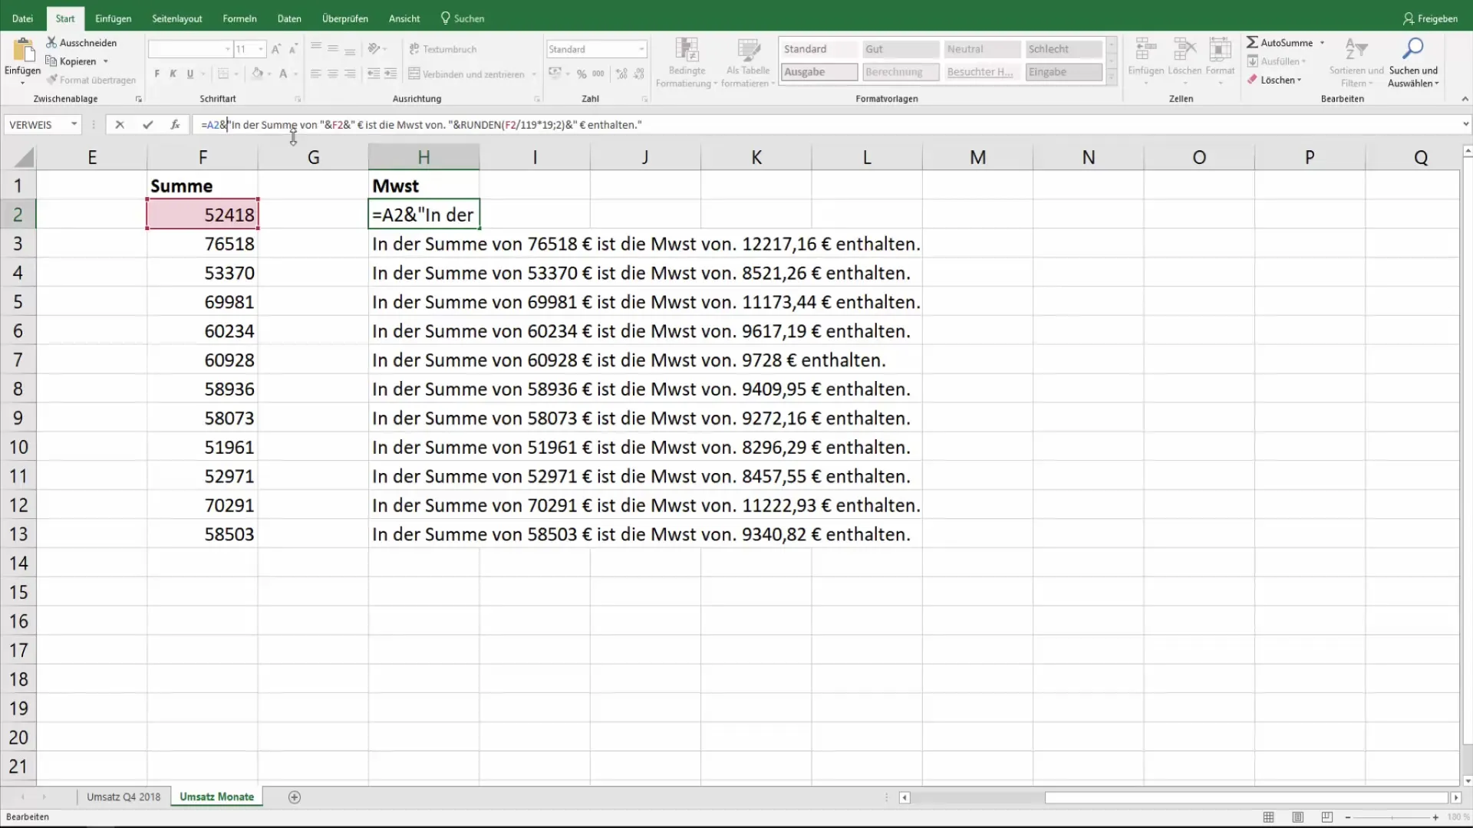Expand the Formatvorlagen gallery arrow
The height and width of the screenshot is (828, 1473).
(x=1112, y=78)
